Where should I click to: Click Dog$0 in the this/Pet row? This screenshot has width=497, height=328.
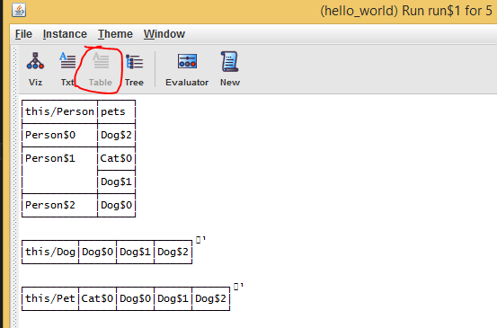click(136, 298)
